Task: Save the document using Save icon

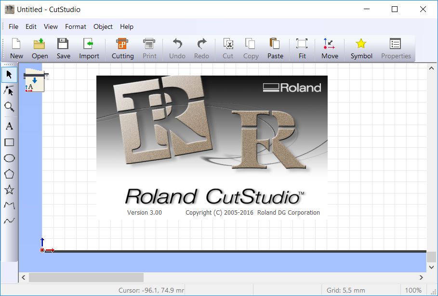Action: tap(64, 48)
